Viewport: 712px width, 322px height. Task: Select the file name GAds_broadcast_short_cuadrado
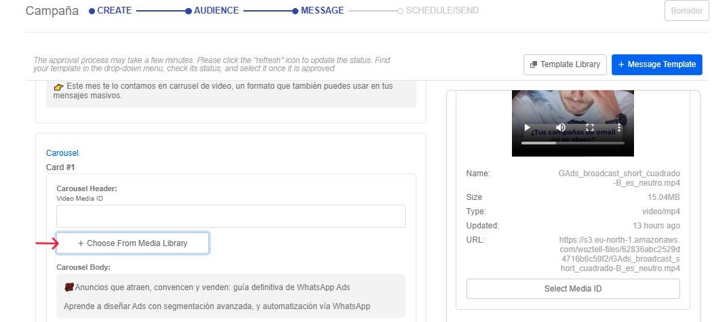[619, 178]
